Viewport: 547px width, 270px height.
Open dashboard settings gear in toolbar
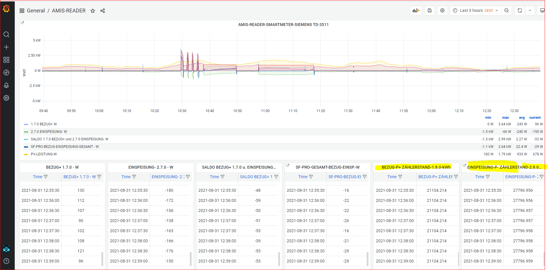coord(442,10)
